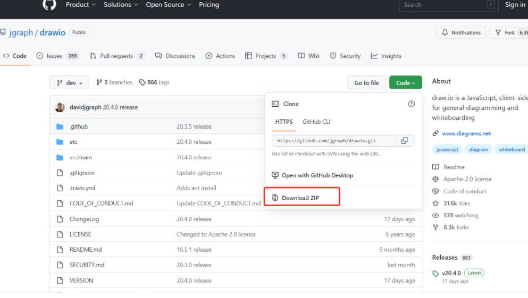
Task: Click the GitHub Desktop icon
Action: [275, 175]
